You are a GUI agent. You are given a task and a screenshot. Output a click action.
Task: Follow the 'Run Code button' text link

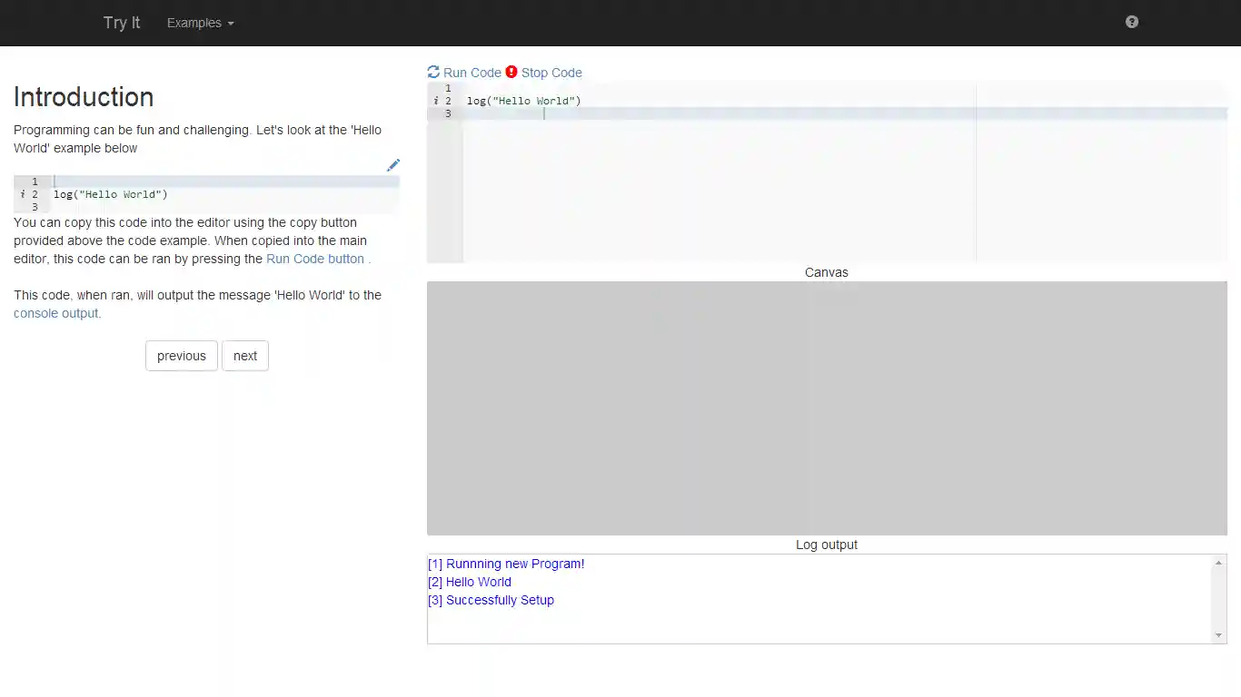[315, 259]
